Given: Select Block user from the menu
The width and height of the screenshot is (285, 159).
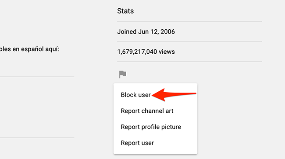Looking at the screenshot, I should click(135, 95).
